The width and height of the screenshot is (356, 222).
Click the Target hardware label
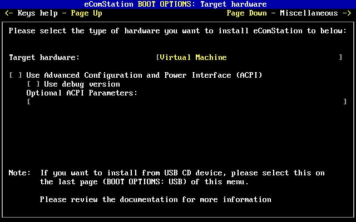coord(44,57)
